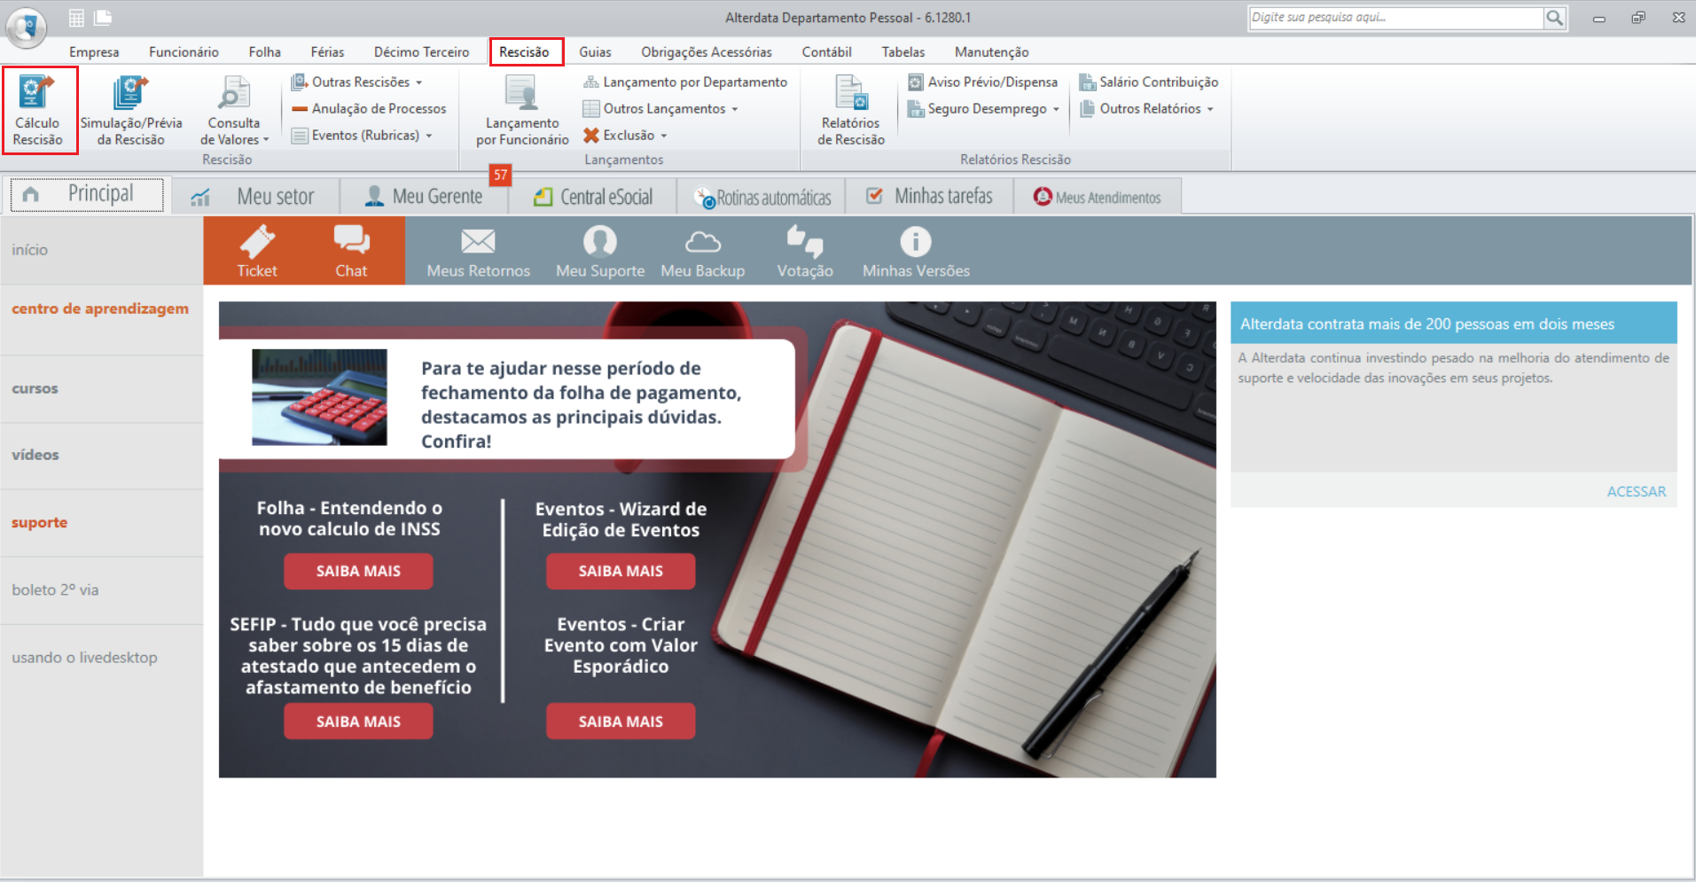
Task: Launch Simulação/Prévia da Rescisão
Action: pos(131,111)
